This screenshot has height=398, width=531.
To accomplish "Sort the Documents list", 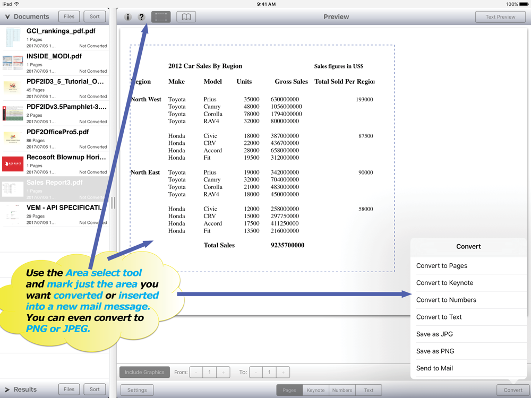I will click(95, 16).
